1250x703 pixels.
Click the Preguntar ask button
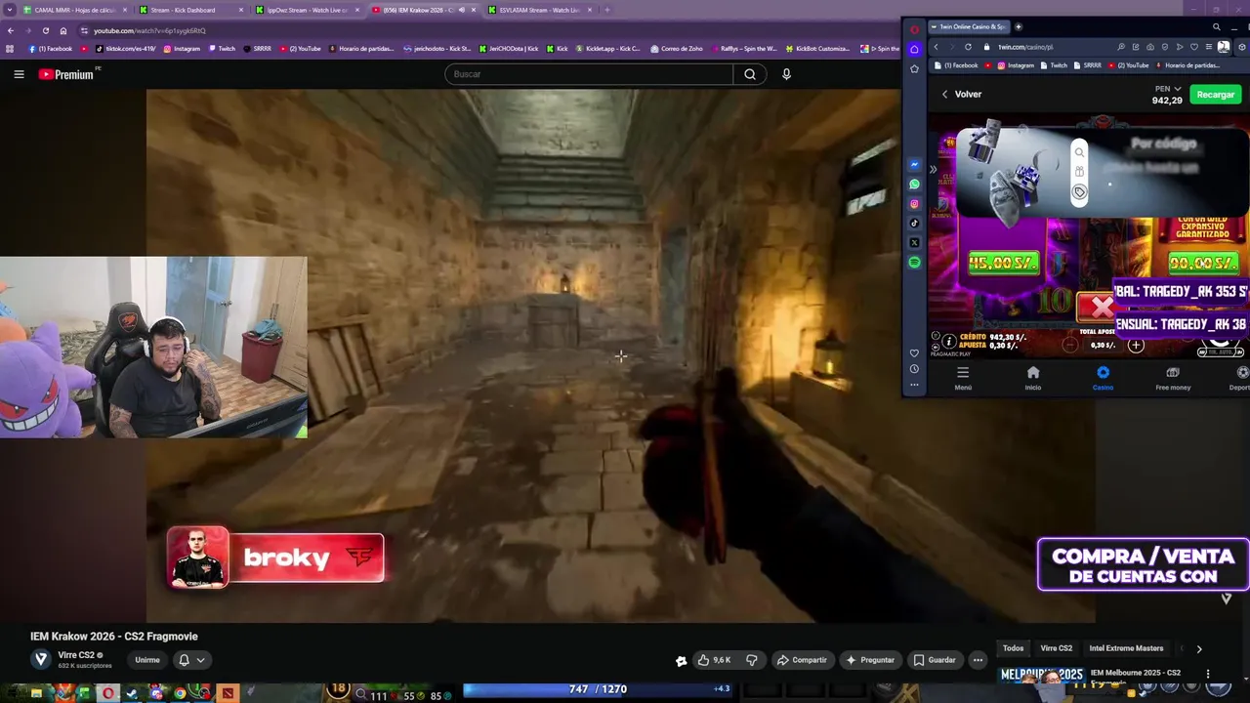pyautogui.click(x=870, y=660)
